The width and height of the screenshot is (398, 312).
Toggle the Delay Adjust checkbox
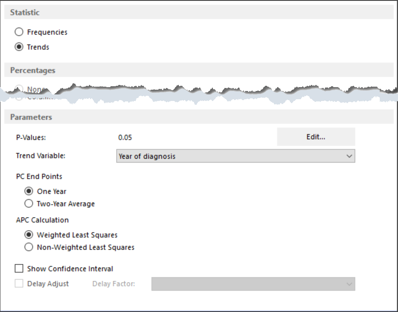coord(19,284)
